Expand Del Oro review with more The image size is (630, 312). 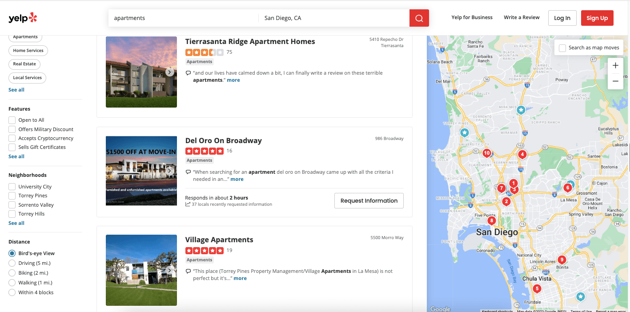pos(237,179)
